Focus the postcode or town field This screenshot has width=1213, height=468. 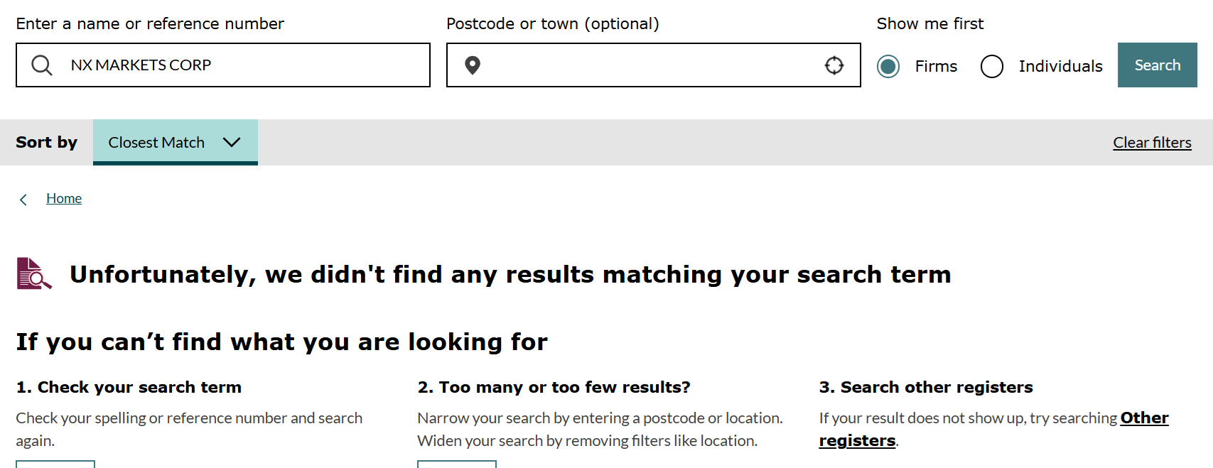coord(654,65)
